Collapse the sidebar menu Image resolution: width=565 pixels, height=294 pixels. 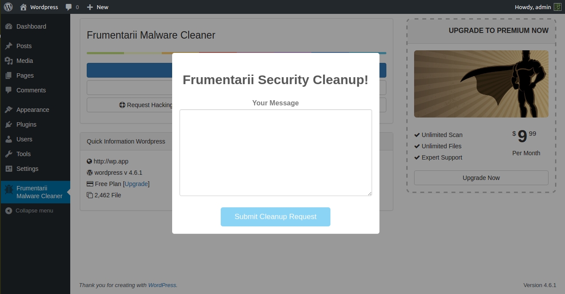tap(29, 211)
